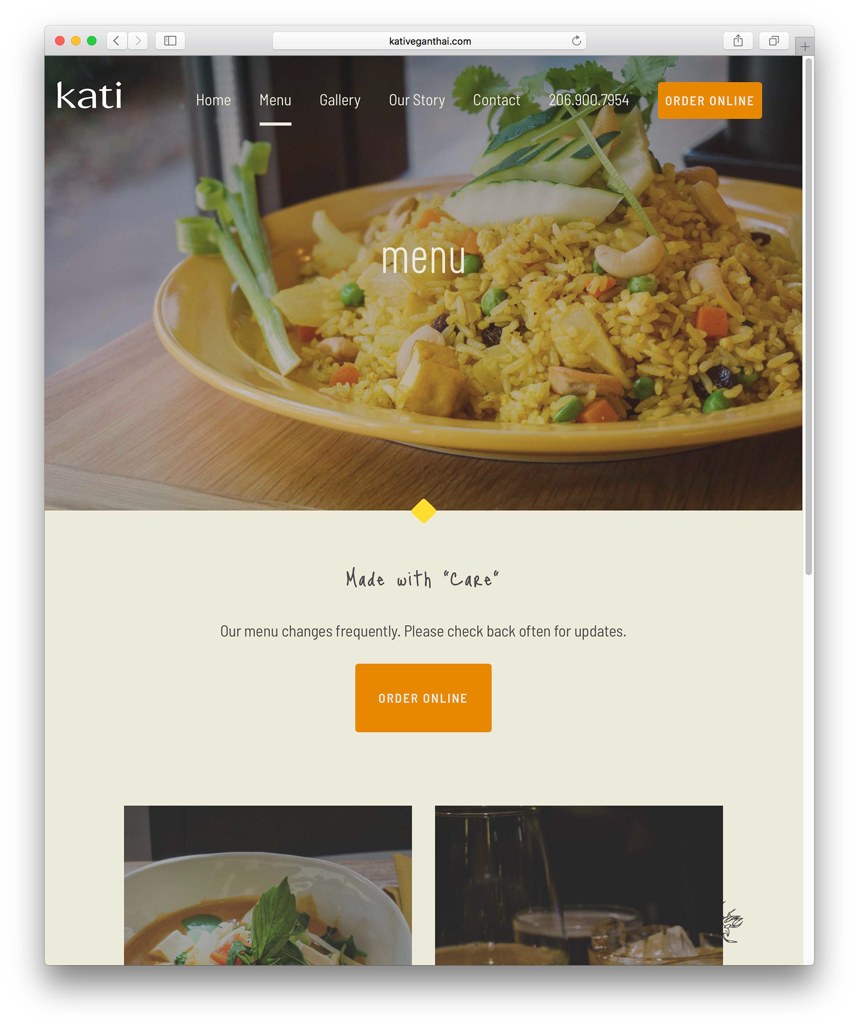This screenshot has width=859, height=1029.
Task: Add a new tab with plus button
Action: pos(804,47)
